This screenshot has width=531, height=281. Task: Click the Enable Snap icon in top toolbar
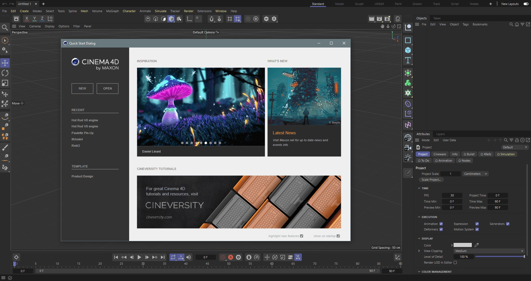tap(211, 19)
